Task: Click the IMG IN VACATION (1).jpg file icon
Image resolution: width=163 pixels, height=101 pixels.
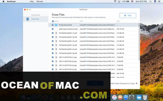Action: [x=56, y=57]
